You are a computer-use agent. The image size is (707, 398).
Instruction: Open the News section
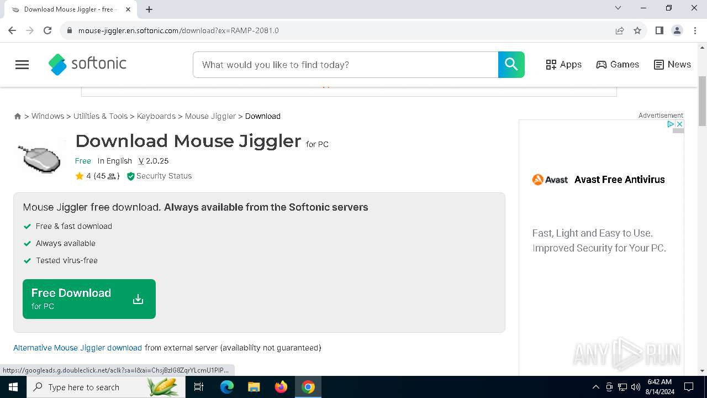coord(672,65)
